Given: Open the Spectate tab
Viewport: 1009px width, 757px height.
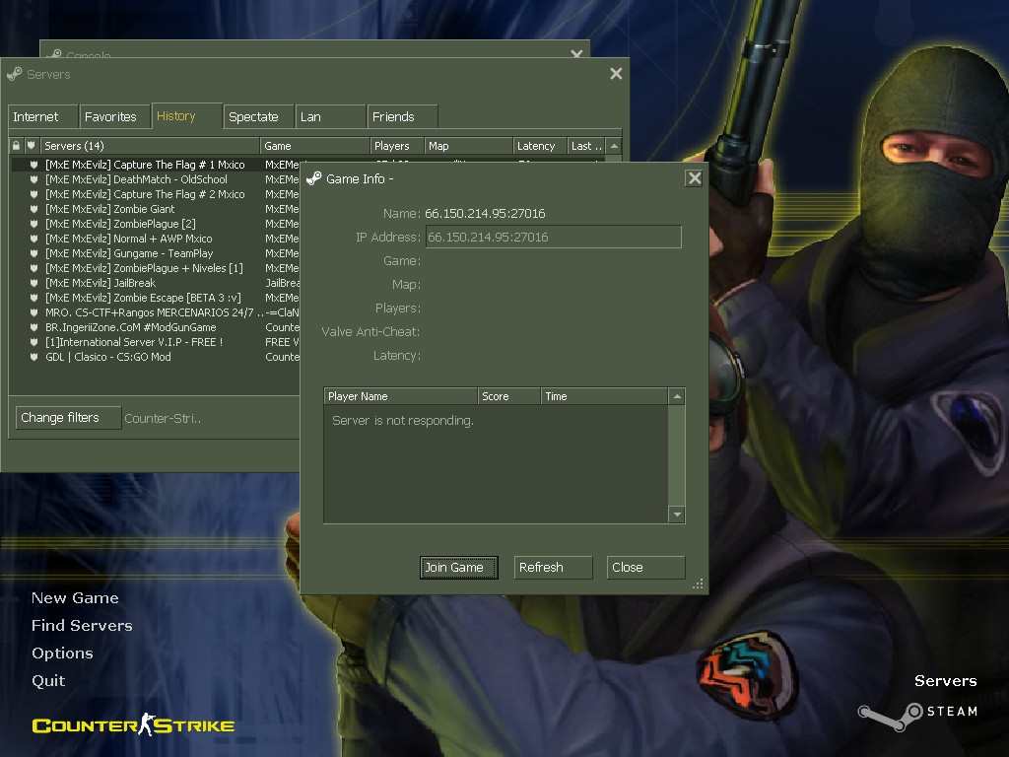Looking at the screenshot, I should (x=259, y=116).
